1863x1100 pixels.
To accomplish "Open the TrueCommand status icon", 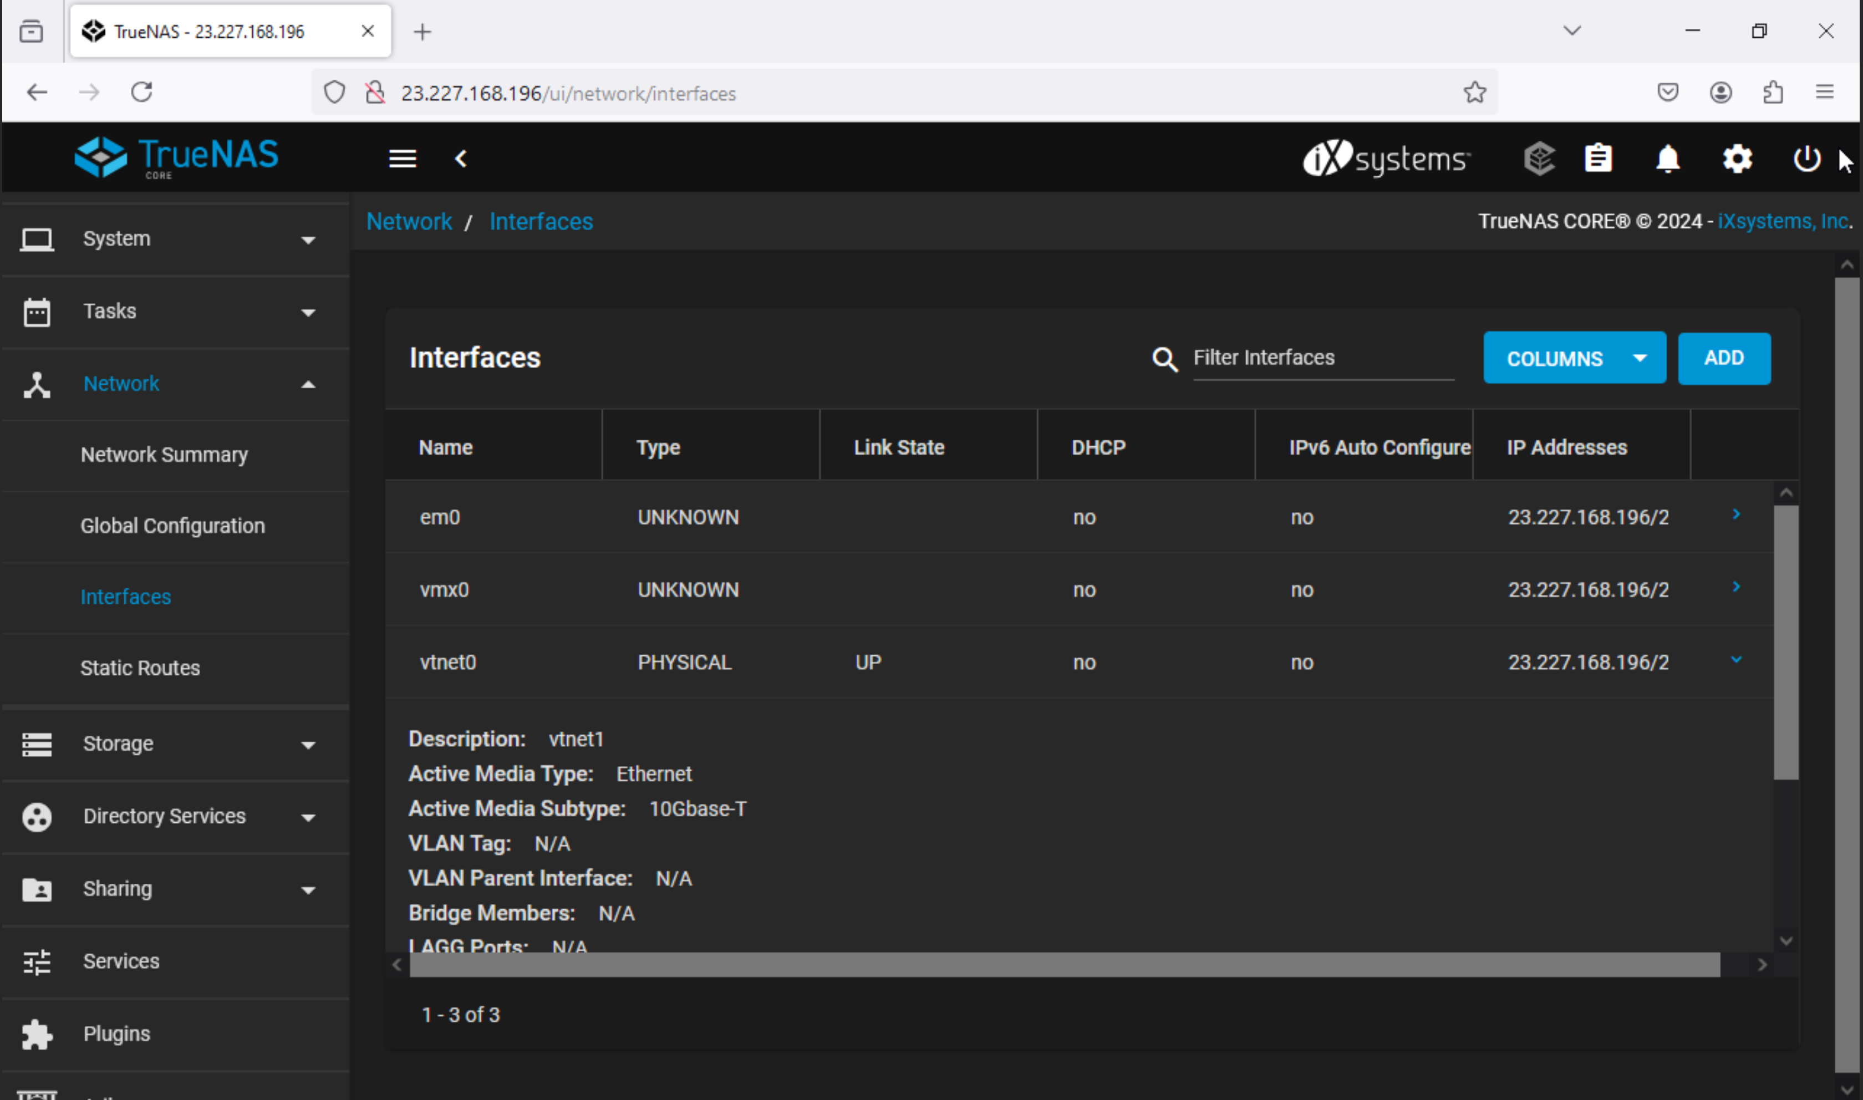I will coord(1539,159).
